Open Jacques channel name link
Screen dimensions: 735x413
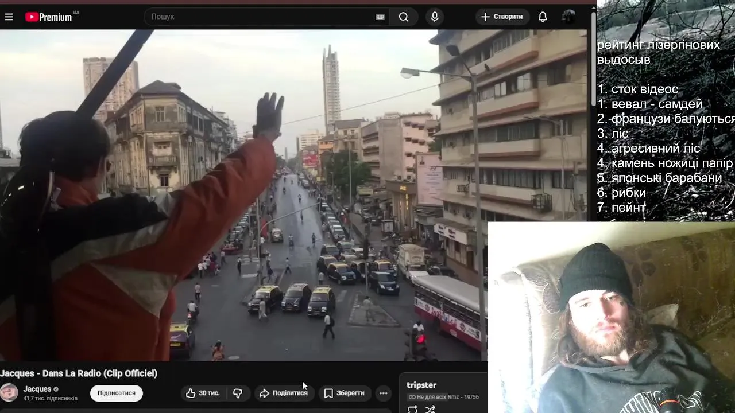click(x=37, y=389)
